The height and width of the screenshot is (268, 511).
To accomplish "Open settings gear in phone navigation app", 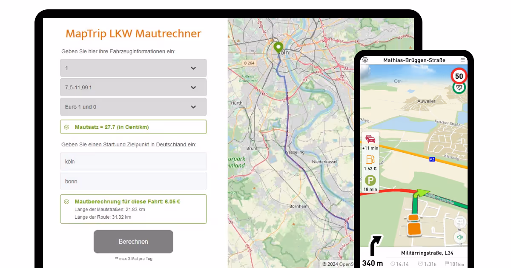I will click(x=365, y=60).
